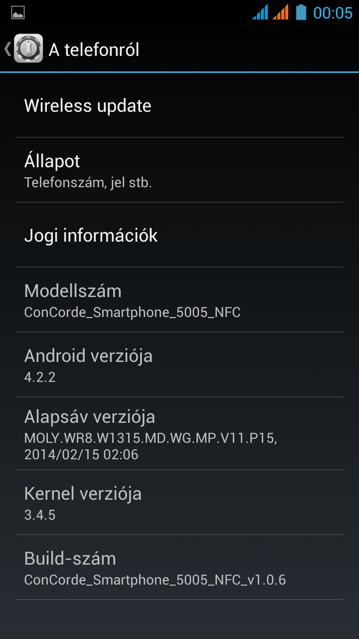Tap Alapsáv verziója baseband entry
This screenshot has width=359, height=639.
pyautogui.click(x=179, y=434)
